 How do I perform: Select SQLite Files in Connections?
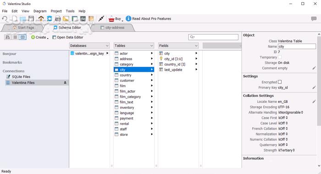[21, 77]
